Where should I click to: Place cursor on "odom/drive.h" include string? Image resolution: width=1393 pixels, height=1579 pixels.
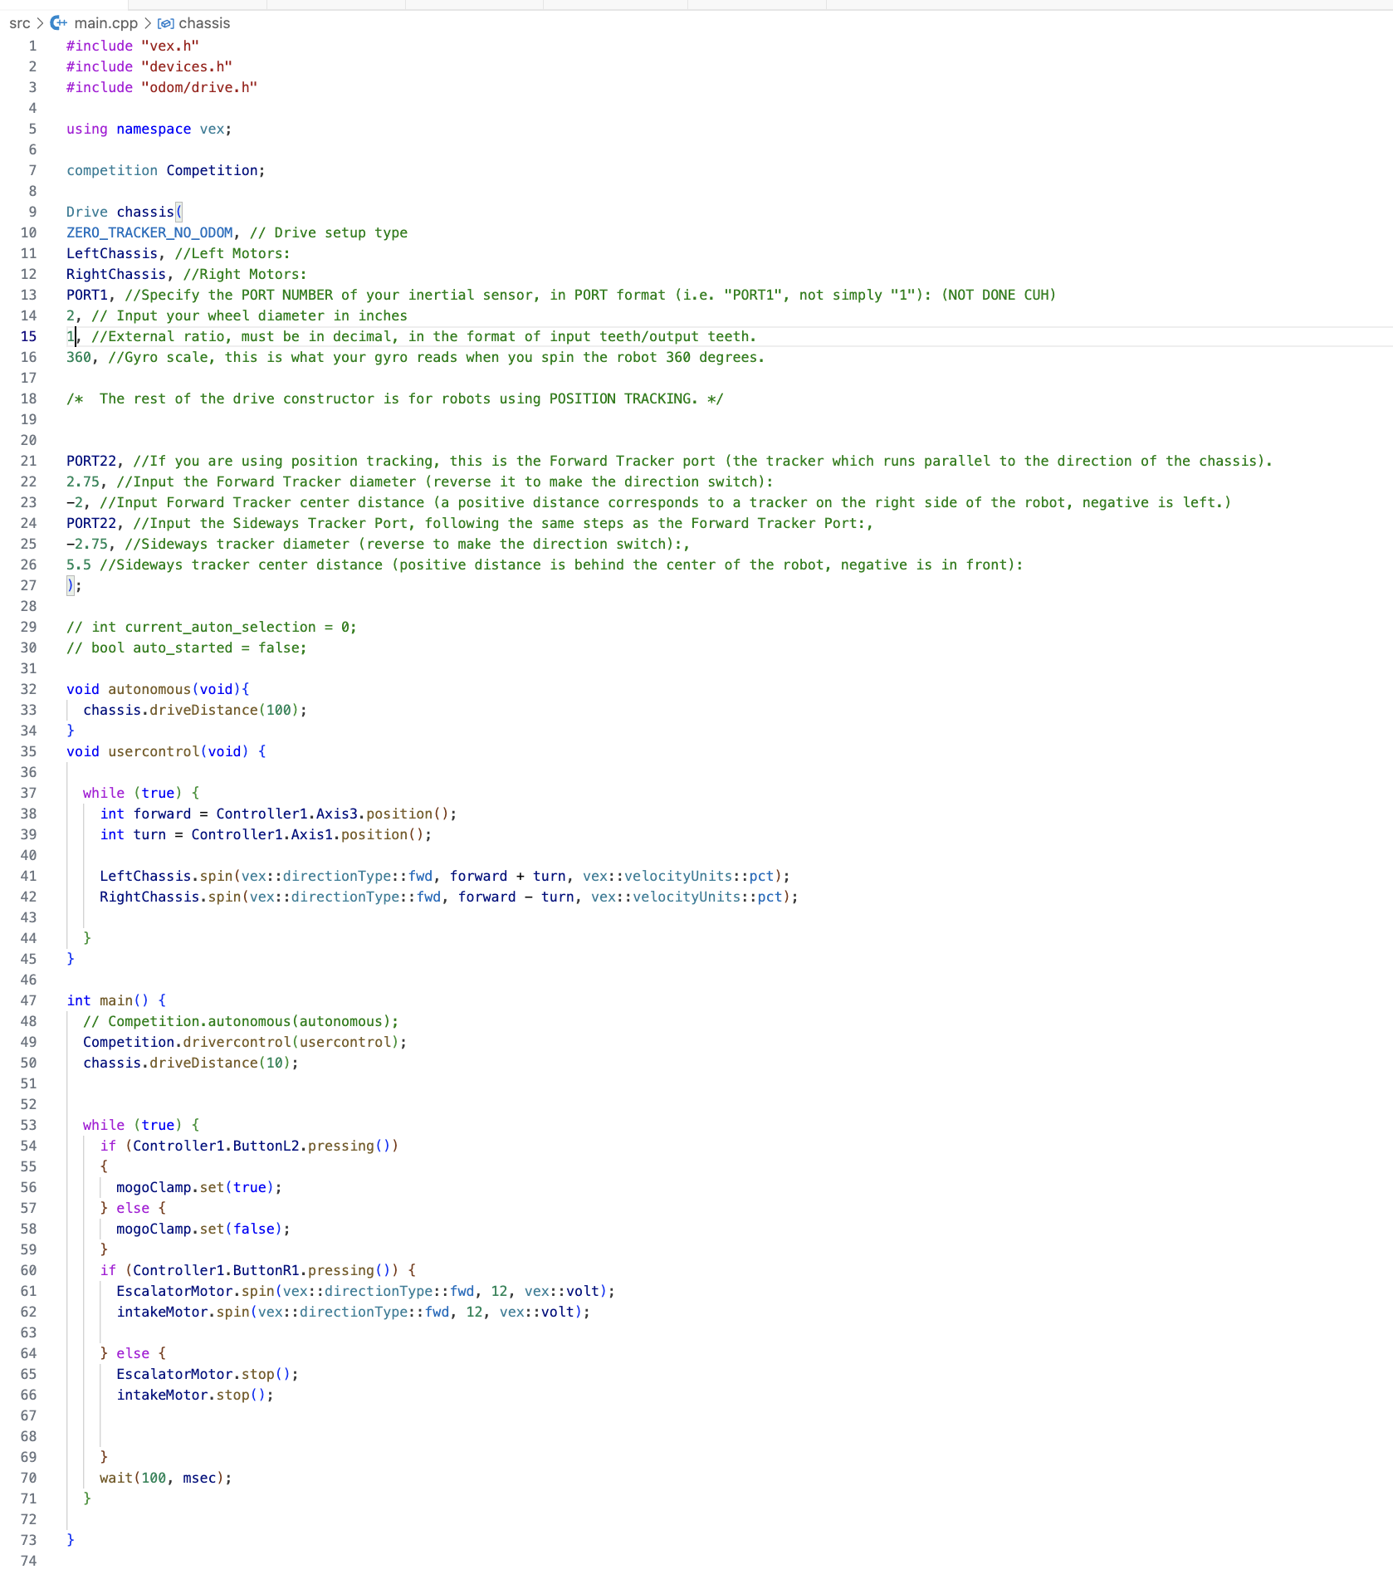pos(199,87)
